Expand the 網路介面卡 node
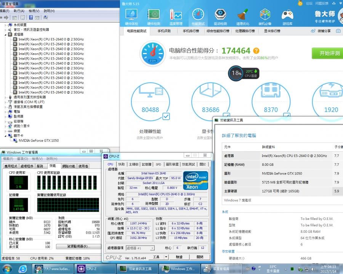This screenshot has height=274, width=343. (x=6, y=126)
